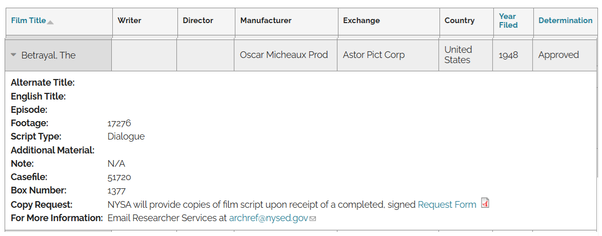Click the sort arrow beside Film Title

coord(50,22)
